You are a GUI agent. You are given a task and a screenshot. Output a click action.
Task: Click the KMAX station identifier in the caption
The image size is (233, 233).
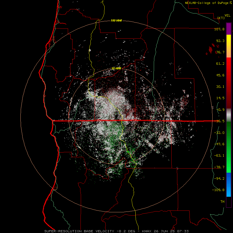coord(147,231)
